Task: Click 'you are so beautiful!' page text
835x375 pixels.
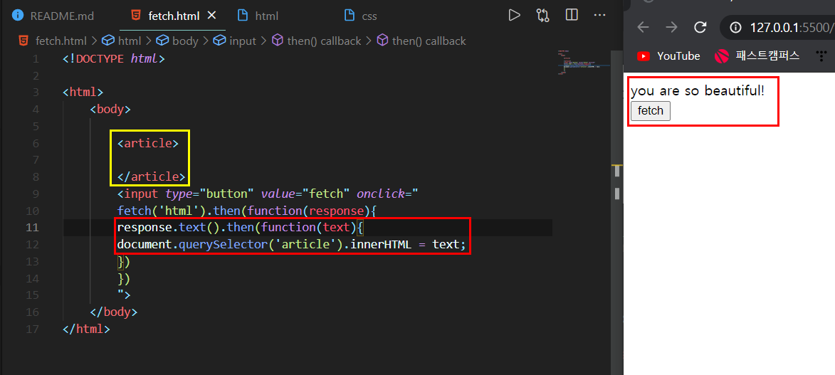Action: [x=697, y=90]
